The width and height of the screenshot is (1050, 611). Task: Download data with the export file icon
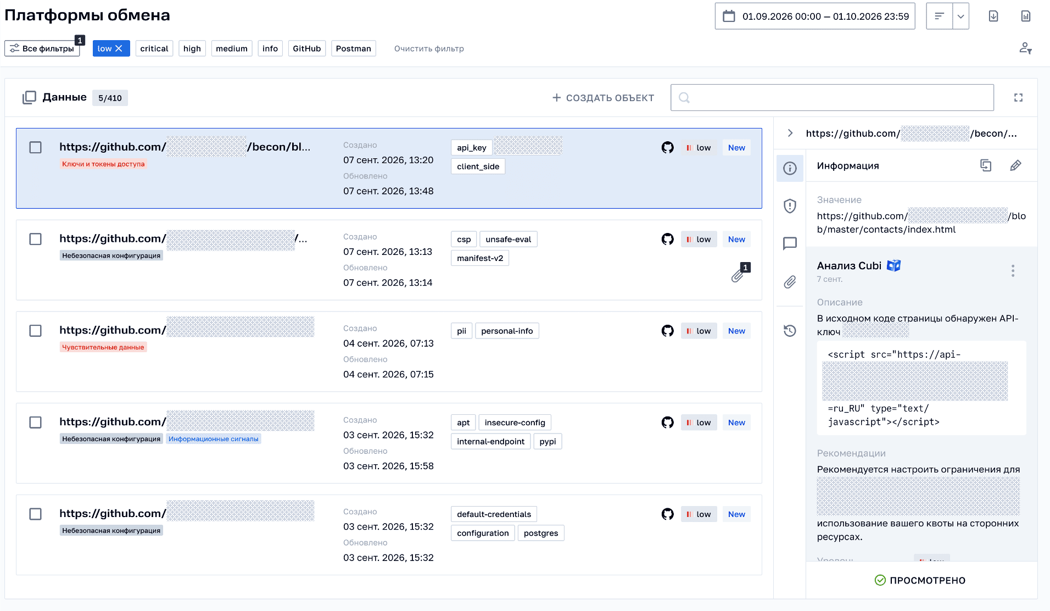coord(993,16)
